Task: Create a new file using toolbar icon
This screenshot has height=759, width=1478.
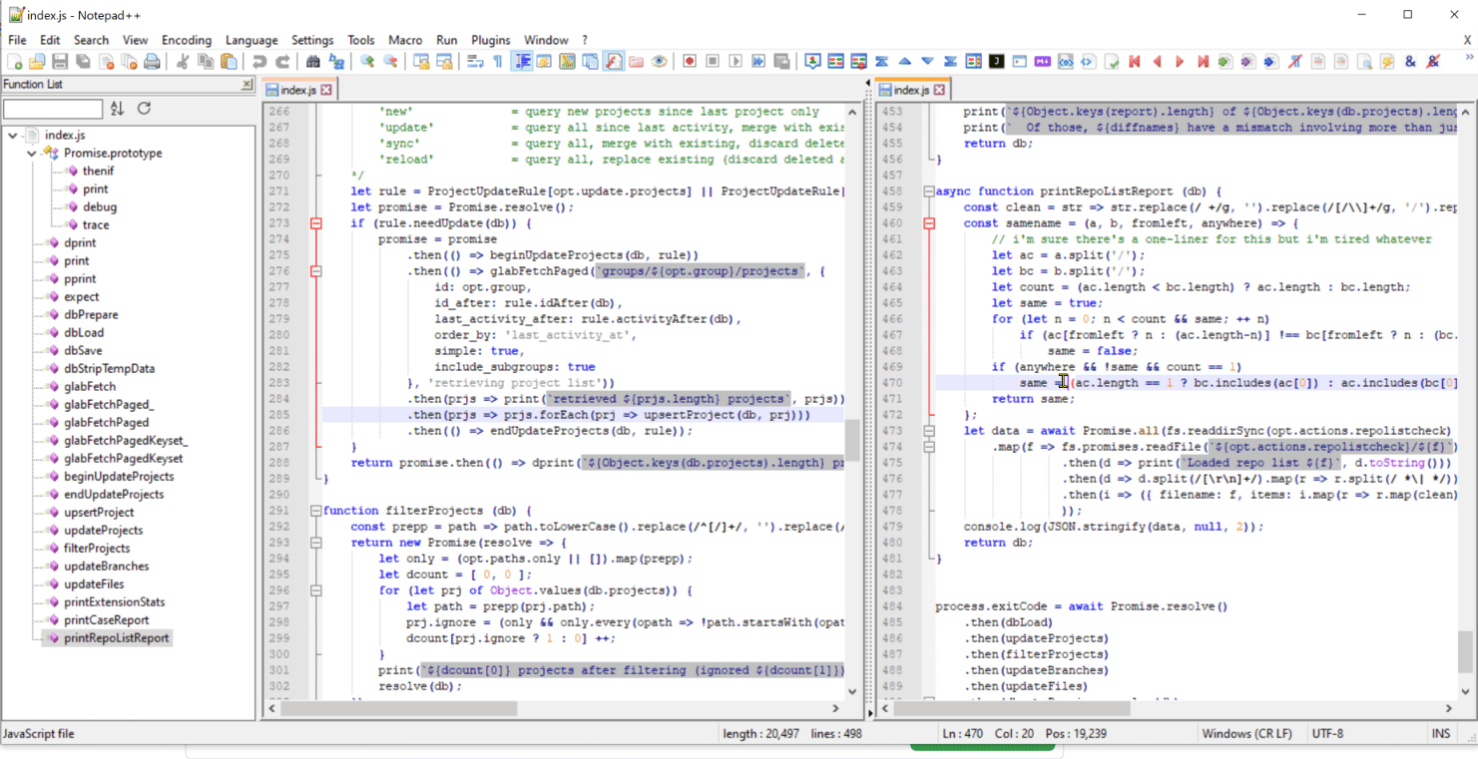Action: pos(14,62)
